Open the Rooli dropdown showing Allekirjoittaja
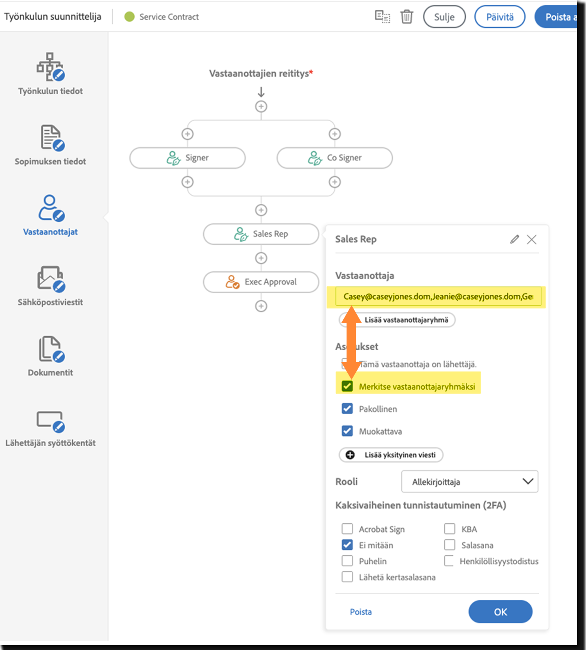 pyautogui.click(x=470, y=482)
